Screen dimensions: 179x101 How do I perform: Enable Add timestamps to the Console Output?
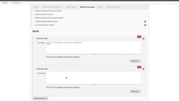tap(34, 18)
